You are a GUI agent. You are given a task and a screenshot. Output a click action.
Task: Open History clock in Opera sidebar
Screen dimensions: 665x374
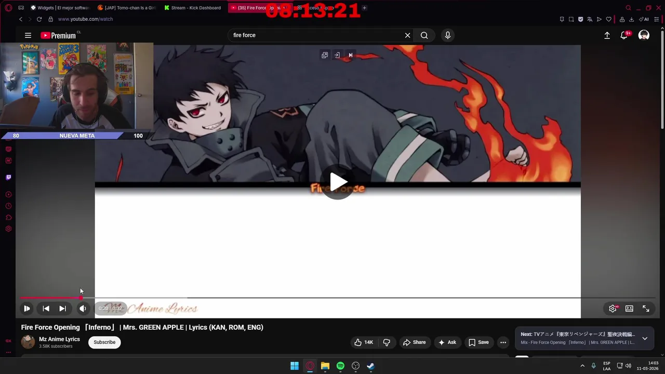(x=8, y=206)
